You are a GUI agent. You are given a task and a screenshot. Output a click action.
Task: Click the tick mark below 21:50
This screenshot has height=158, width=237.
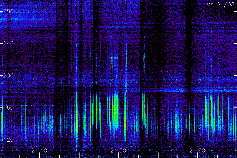coord(197,155)
